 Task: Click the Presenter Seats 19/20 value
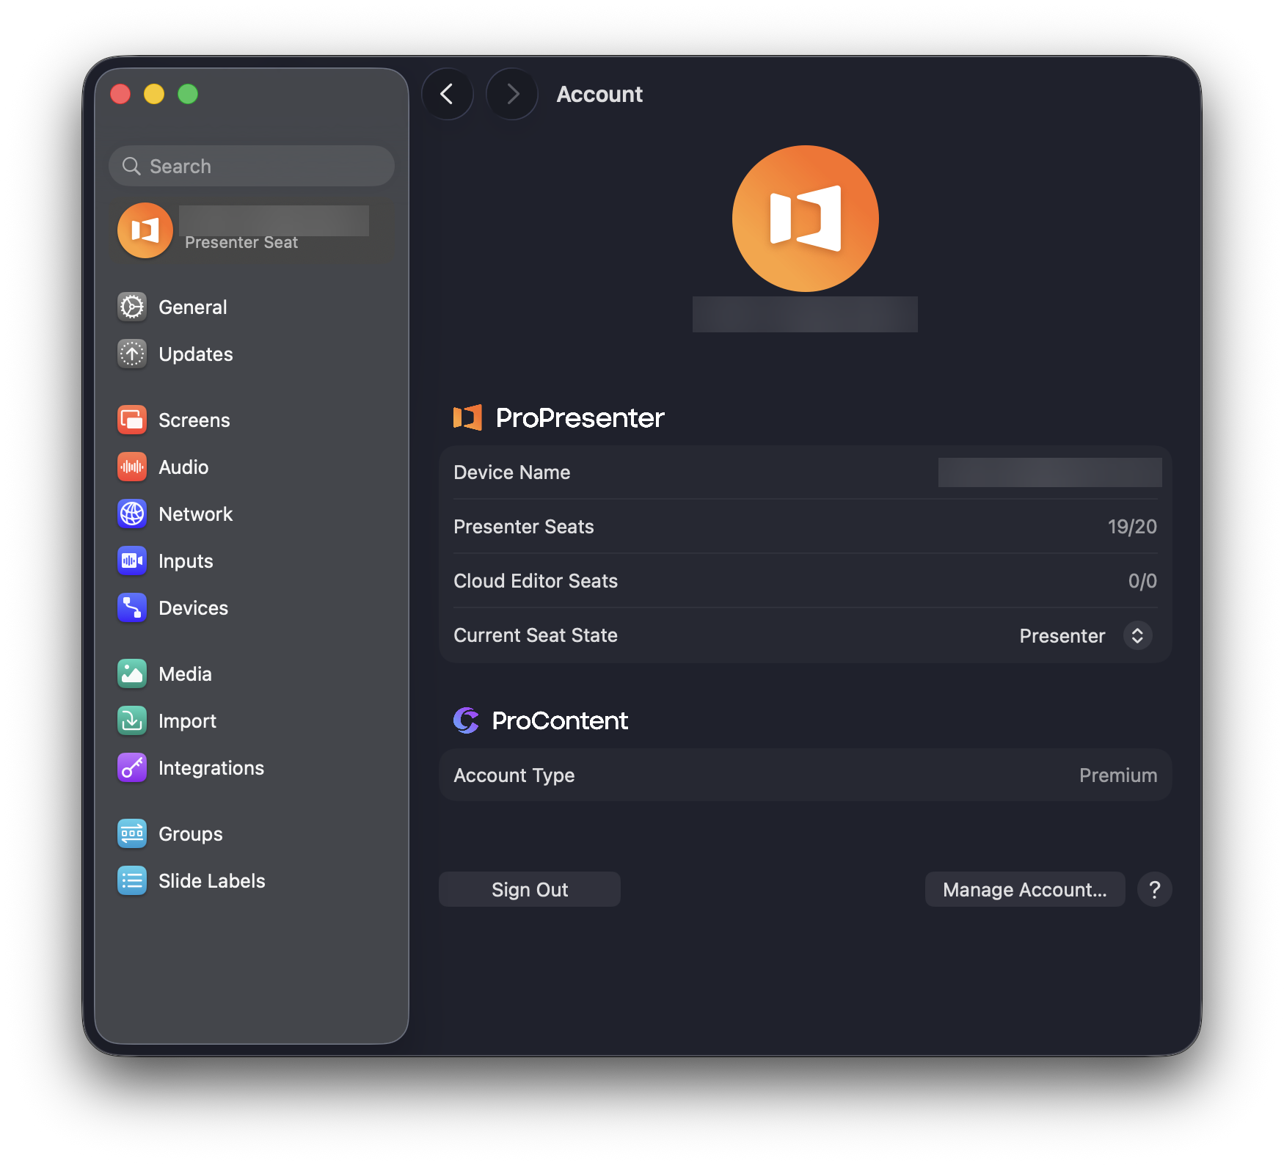coord(1132,527)
